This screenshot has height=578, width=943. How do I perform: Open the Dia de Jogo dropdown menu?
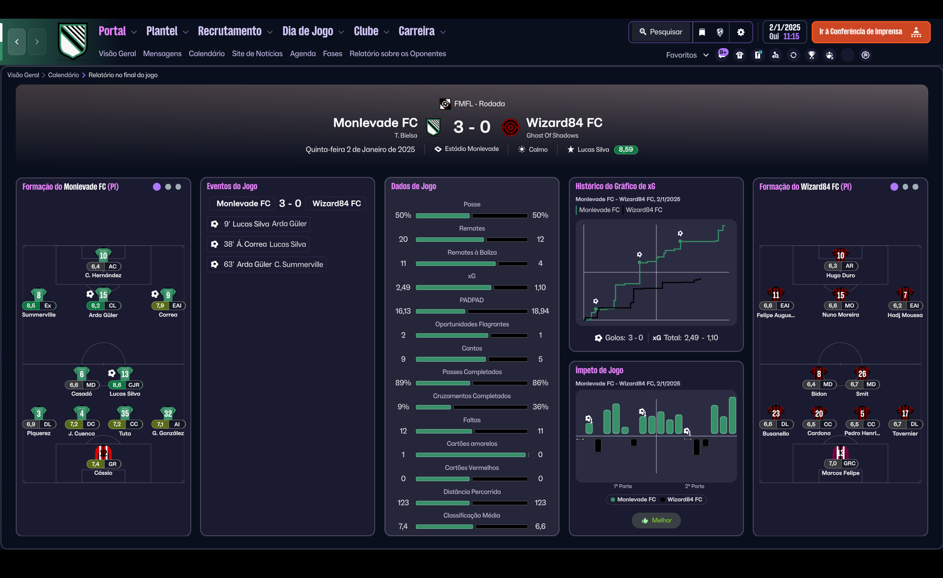click(313, 31)
